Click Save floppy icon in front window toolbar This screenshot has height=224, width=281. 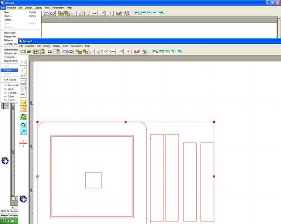coord(35,51)
